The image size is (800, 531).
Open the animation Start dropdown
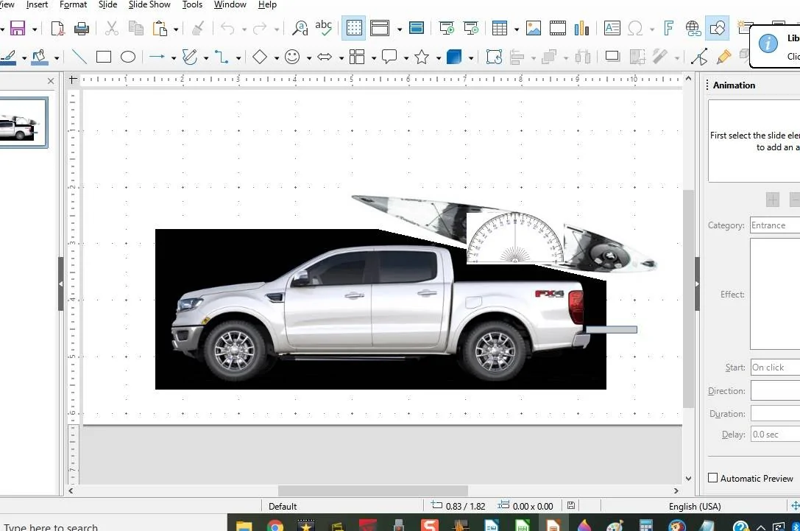tap(775, 367)
